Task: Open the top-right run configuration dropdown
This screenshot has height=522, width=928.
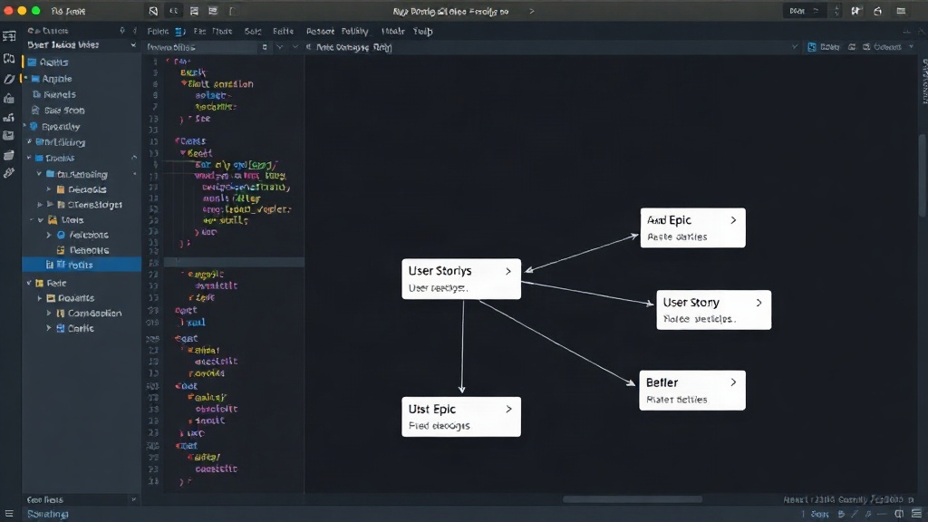Action: tap(805, 11)
